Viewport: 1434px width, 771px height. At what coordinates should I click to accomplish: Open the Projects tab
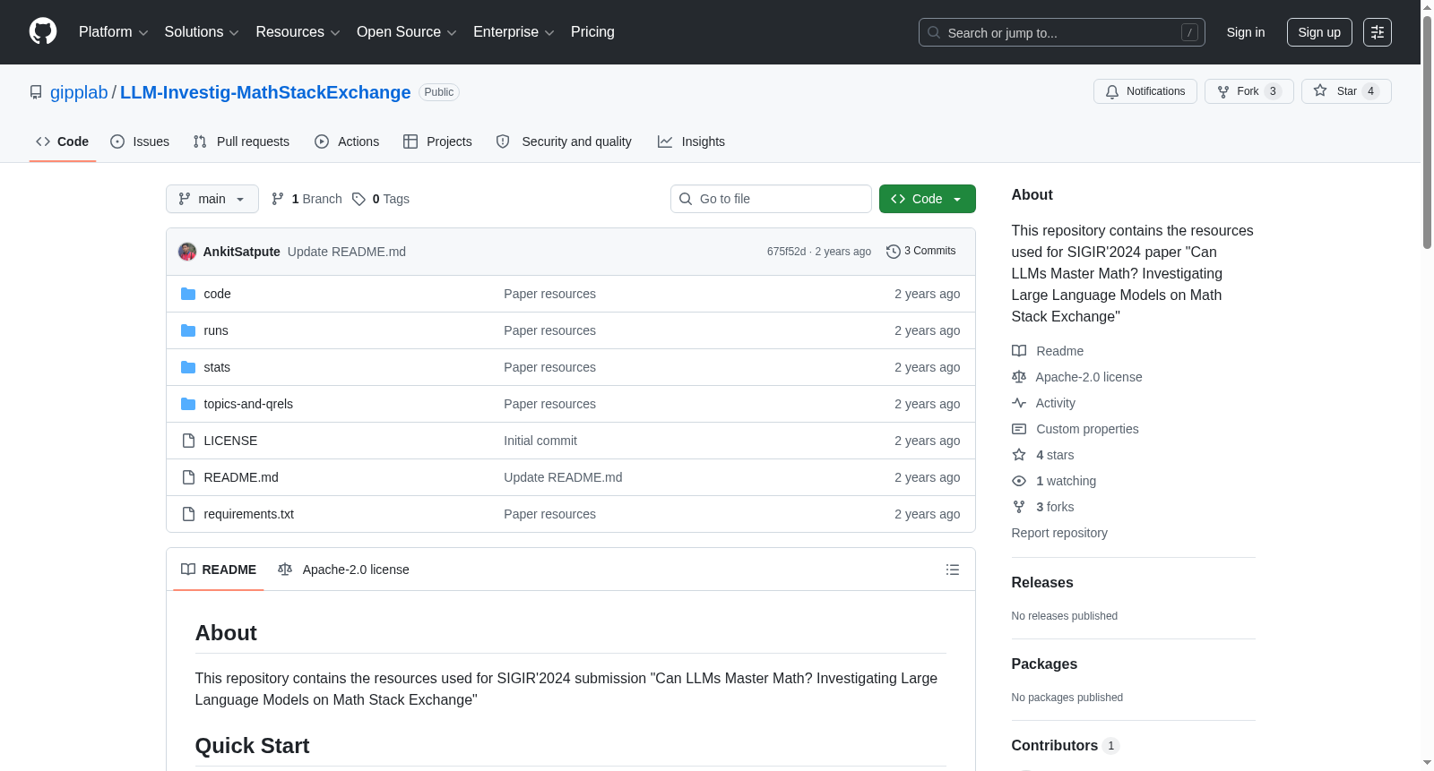(437, 141)
